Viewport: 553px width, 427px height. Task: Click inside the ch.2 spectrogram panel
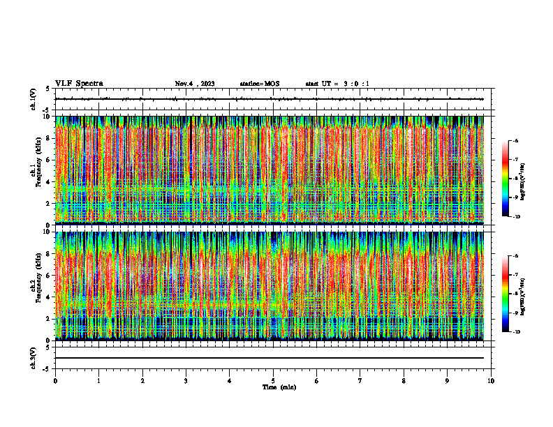pyautogui.click(x=270, y=286)
